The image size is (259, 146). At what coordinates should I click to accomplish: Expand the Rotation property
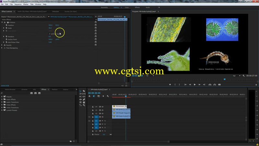point(4,37)
